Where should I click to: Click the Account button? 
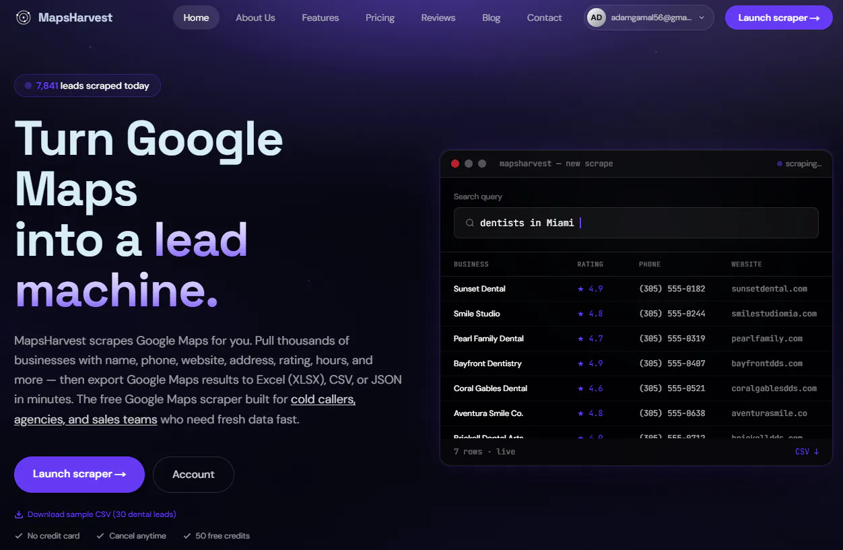(x=193, y=475)
